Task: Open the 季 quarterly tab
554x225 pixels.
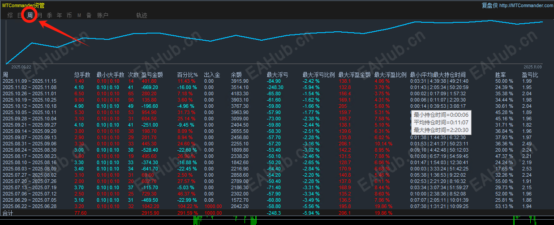Action: click(x=50, y=16)
